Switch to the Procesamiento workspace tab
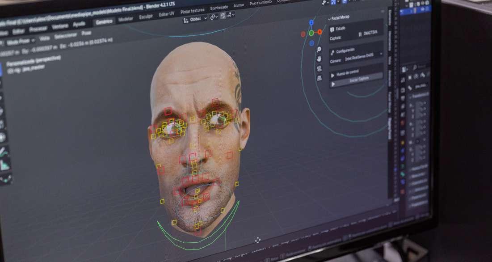Screen dimensions: 492x262 tap(261, 3)
